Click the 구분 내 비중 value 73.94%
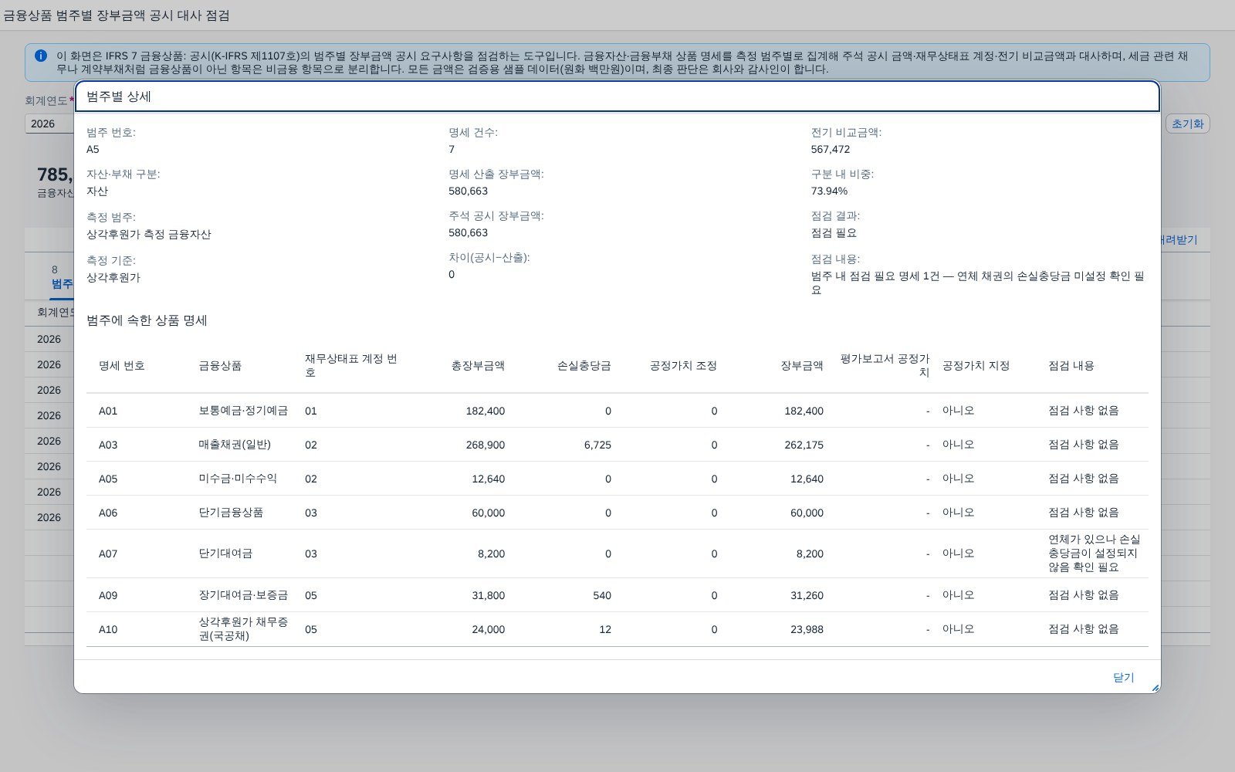 point(829,191)
